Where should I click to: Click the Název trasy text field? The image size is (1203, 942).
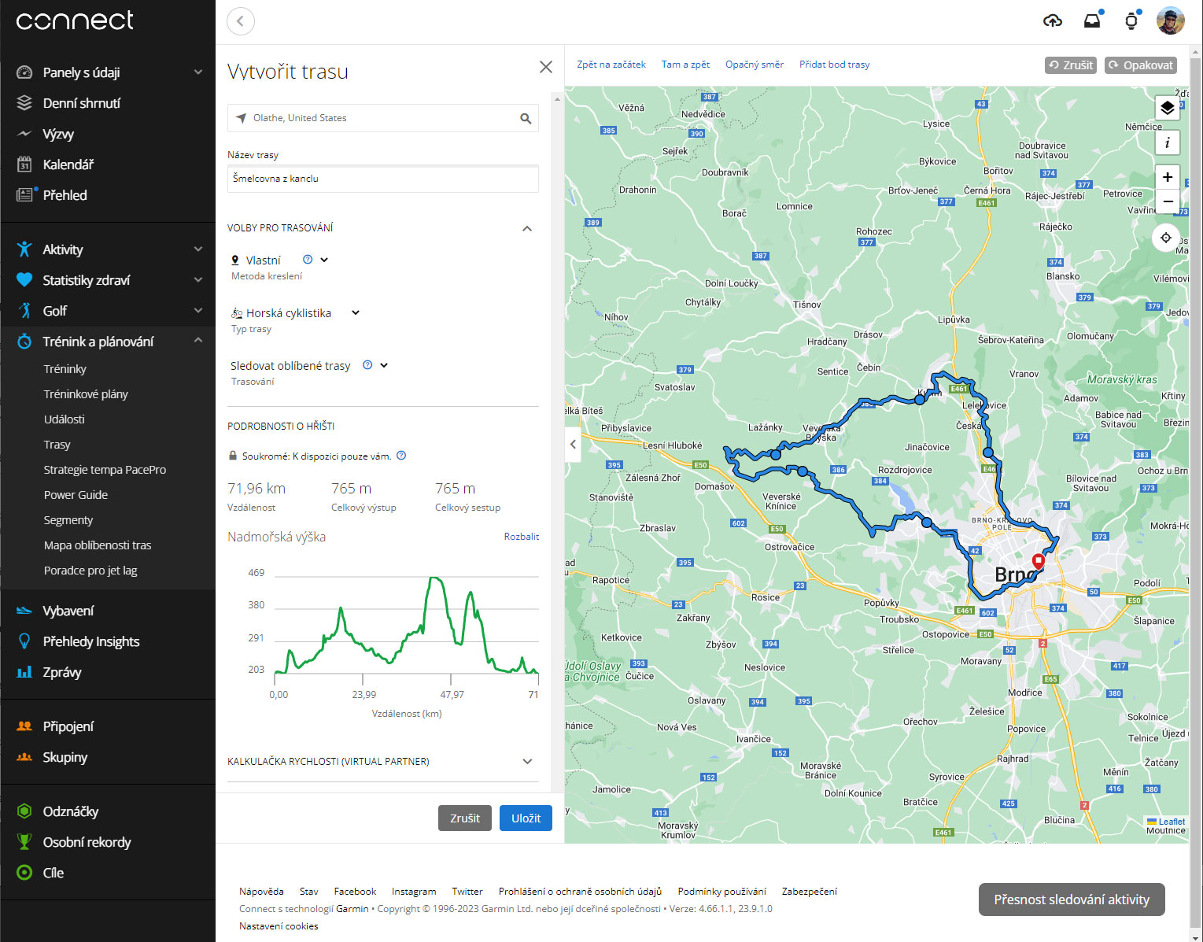[x=382, y=179]
